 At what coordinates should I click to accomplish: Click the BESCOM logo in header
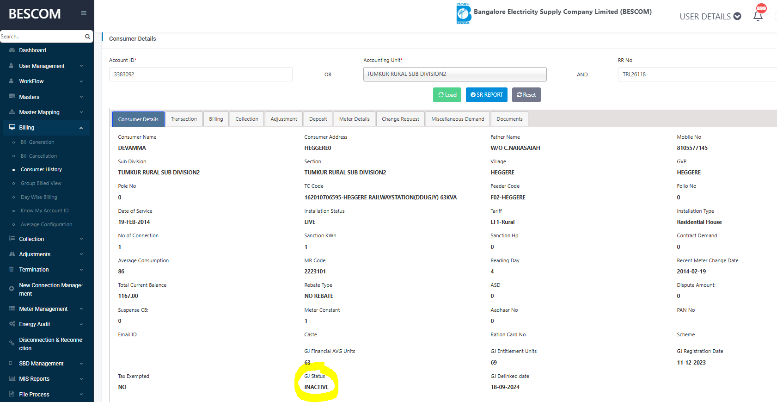coord(464,13)
